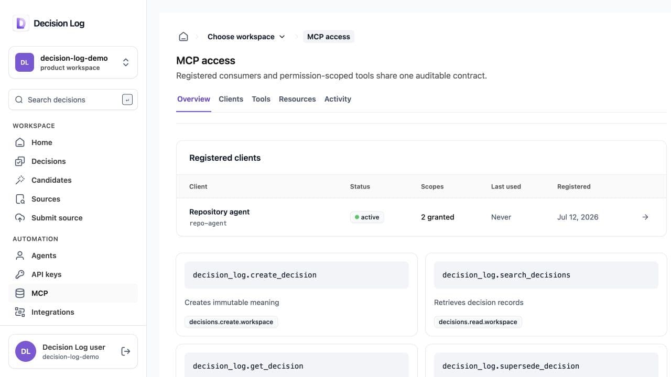Go to Sources page

73,199
